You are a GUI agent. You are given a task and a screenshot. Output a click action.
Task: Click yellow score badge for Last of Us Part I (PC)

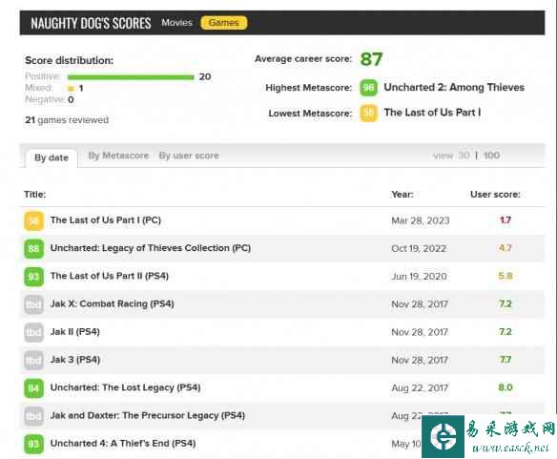pos(33,220)
